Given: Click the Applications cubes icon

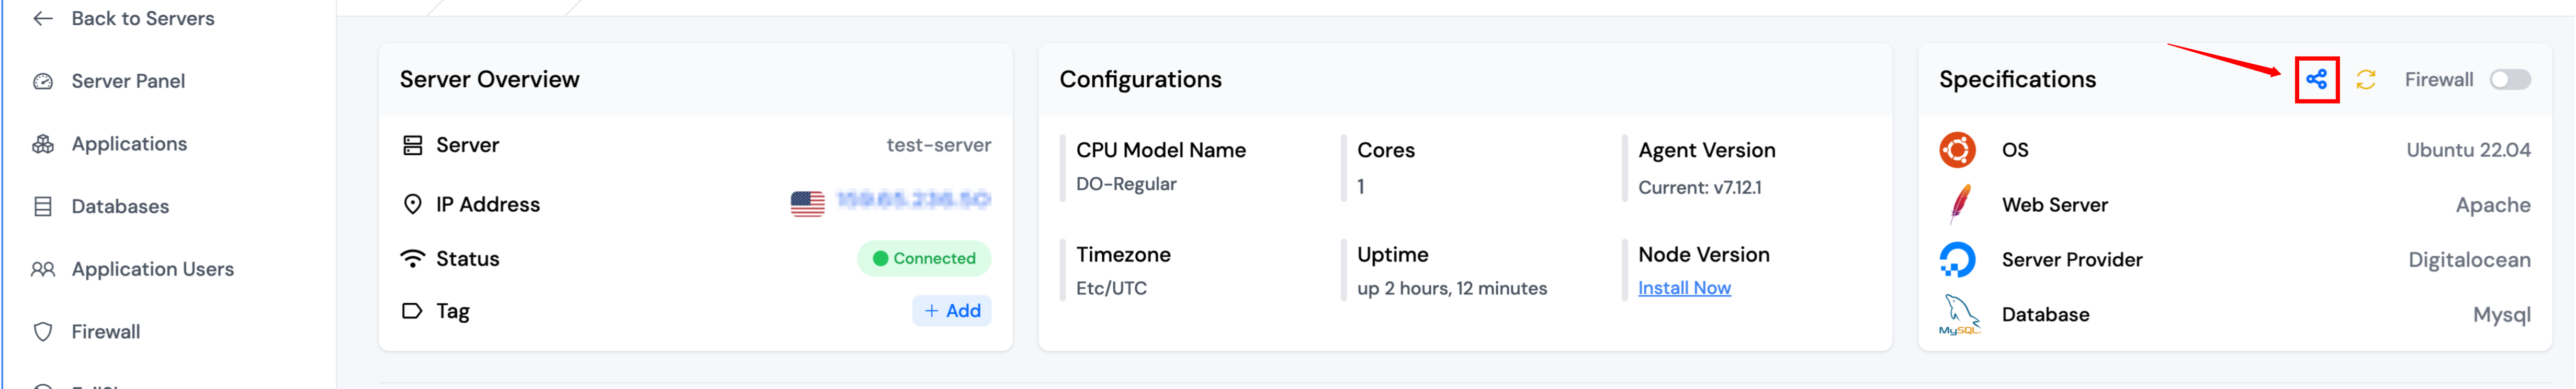Looking at the screenshot, I should tap(43, 144).
